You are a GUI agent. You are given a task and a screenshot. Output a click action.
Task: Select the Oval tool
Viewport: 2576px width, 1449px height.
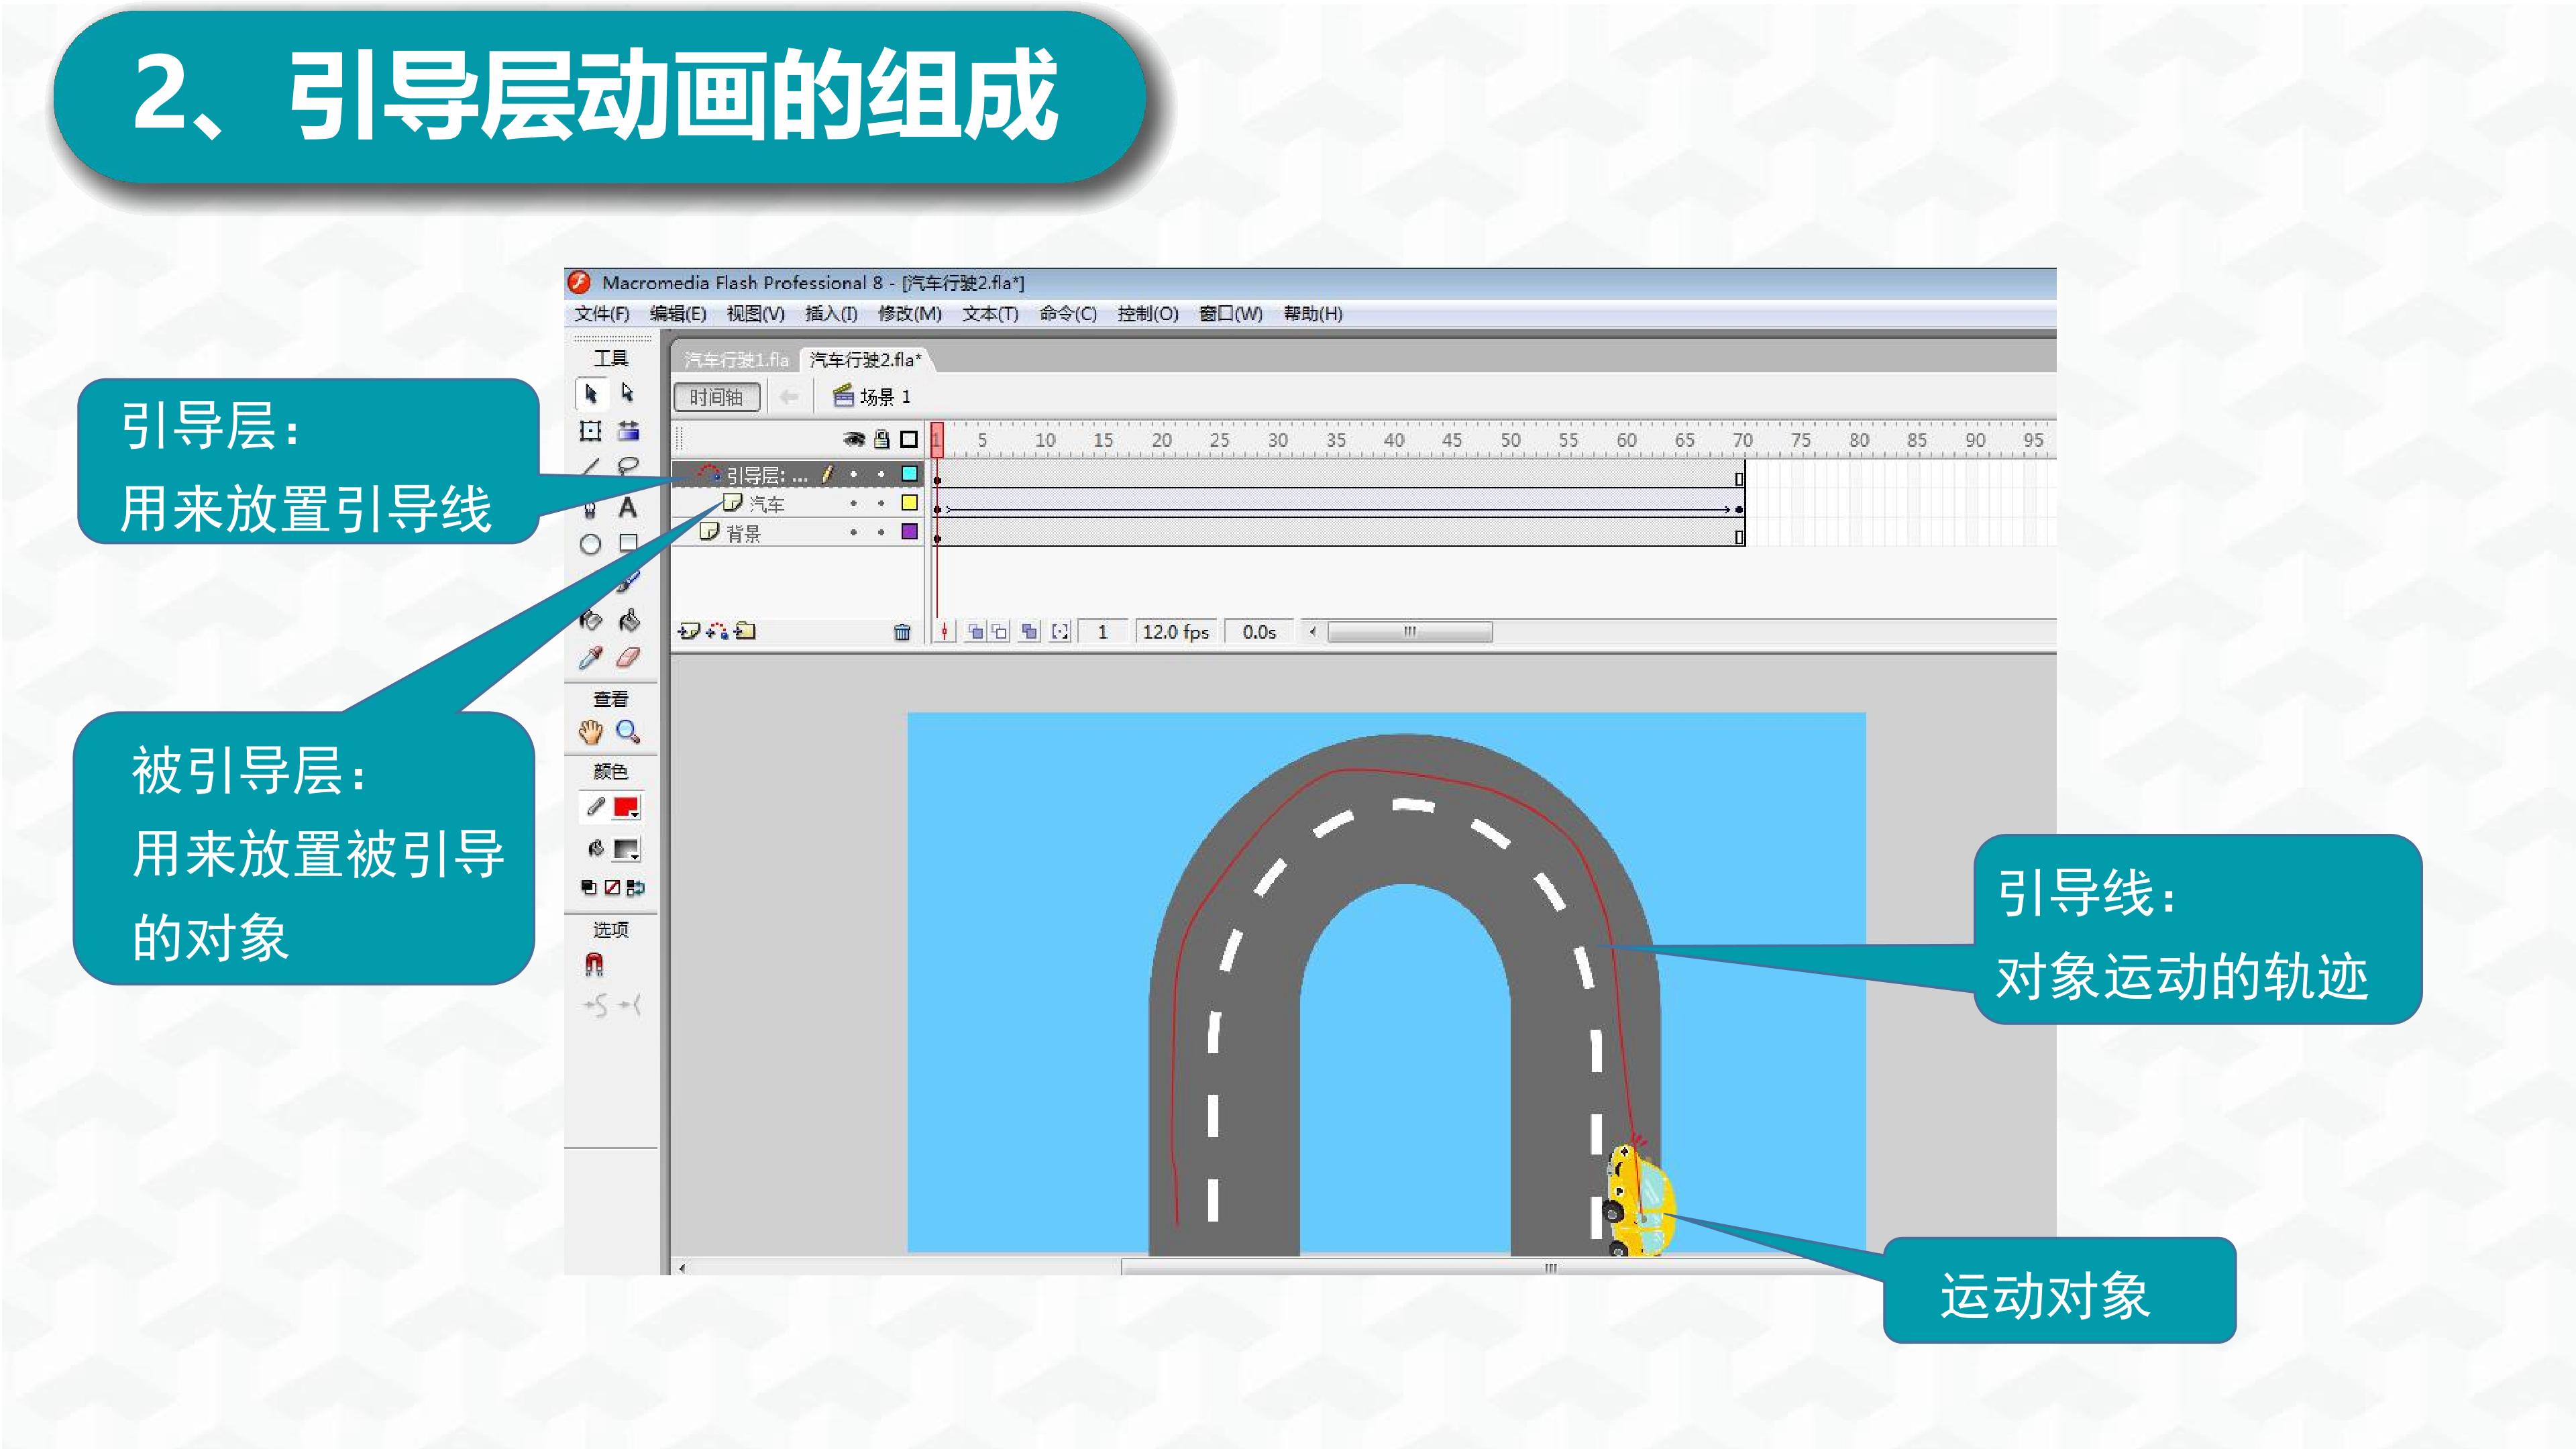coord(591,544)
